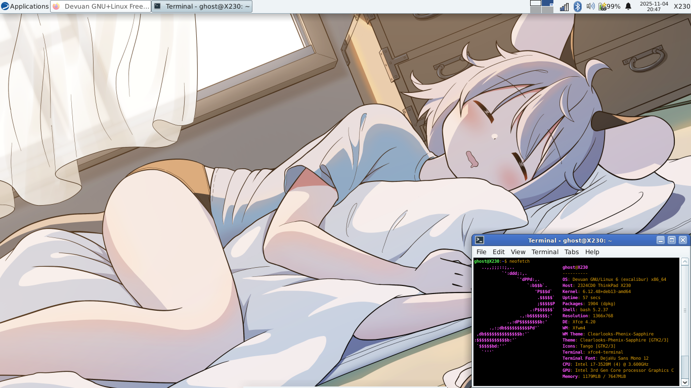This screenshot has height=388, width=691.
Task: Open the notifications bell icon
Action: (628, 6)
